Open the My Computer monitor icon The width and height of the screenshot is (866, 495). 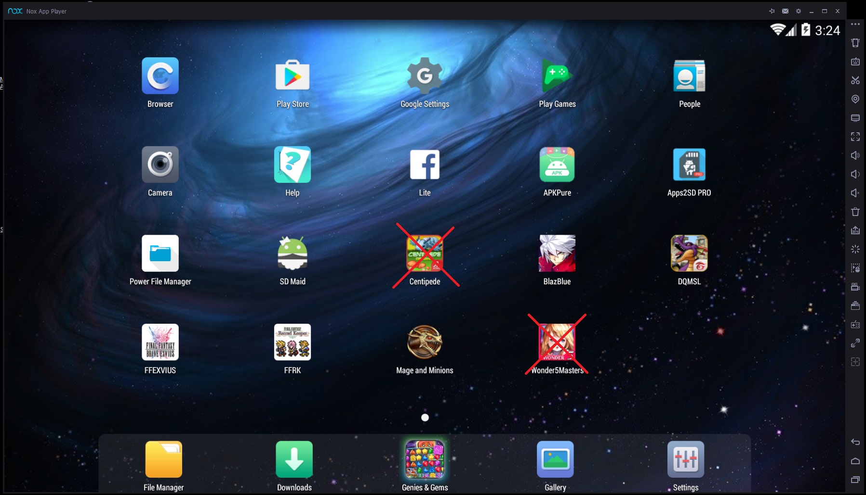pyautogui.click(x=855, y=118)
